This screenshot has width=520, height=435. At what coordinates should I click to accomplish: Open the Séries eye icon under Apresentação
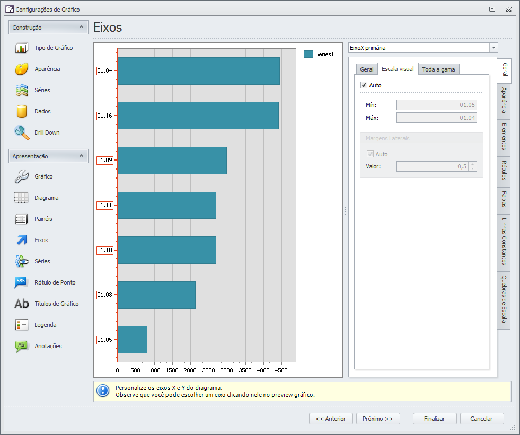click(x=22, y=261)
